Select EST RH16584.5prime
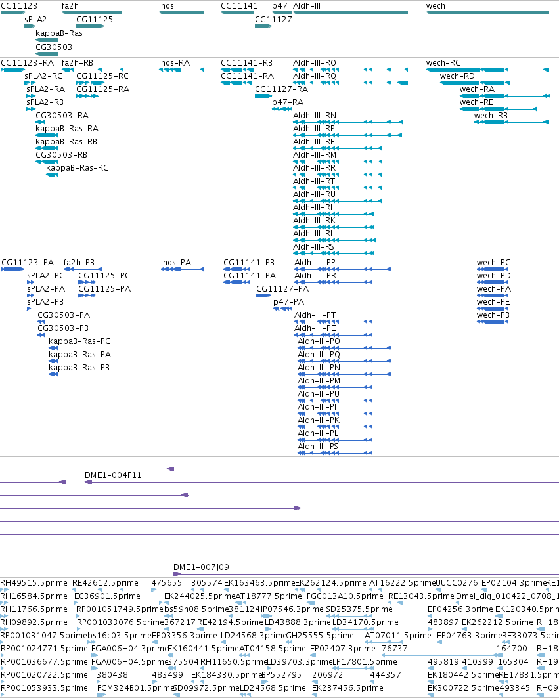559x698 pixels. coord(34,596)
